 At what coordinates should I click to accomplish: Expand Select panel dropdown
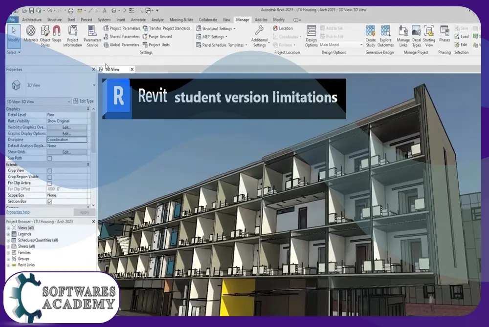tap(13, 52)
